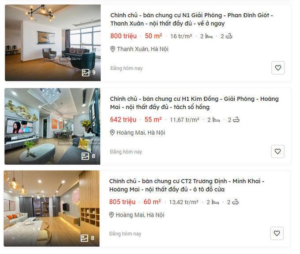Open N1 Giải Phóng apartment listing title
The image size is (300, 254).
pyautogui.click(x=191, y=19)
